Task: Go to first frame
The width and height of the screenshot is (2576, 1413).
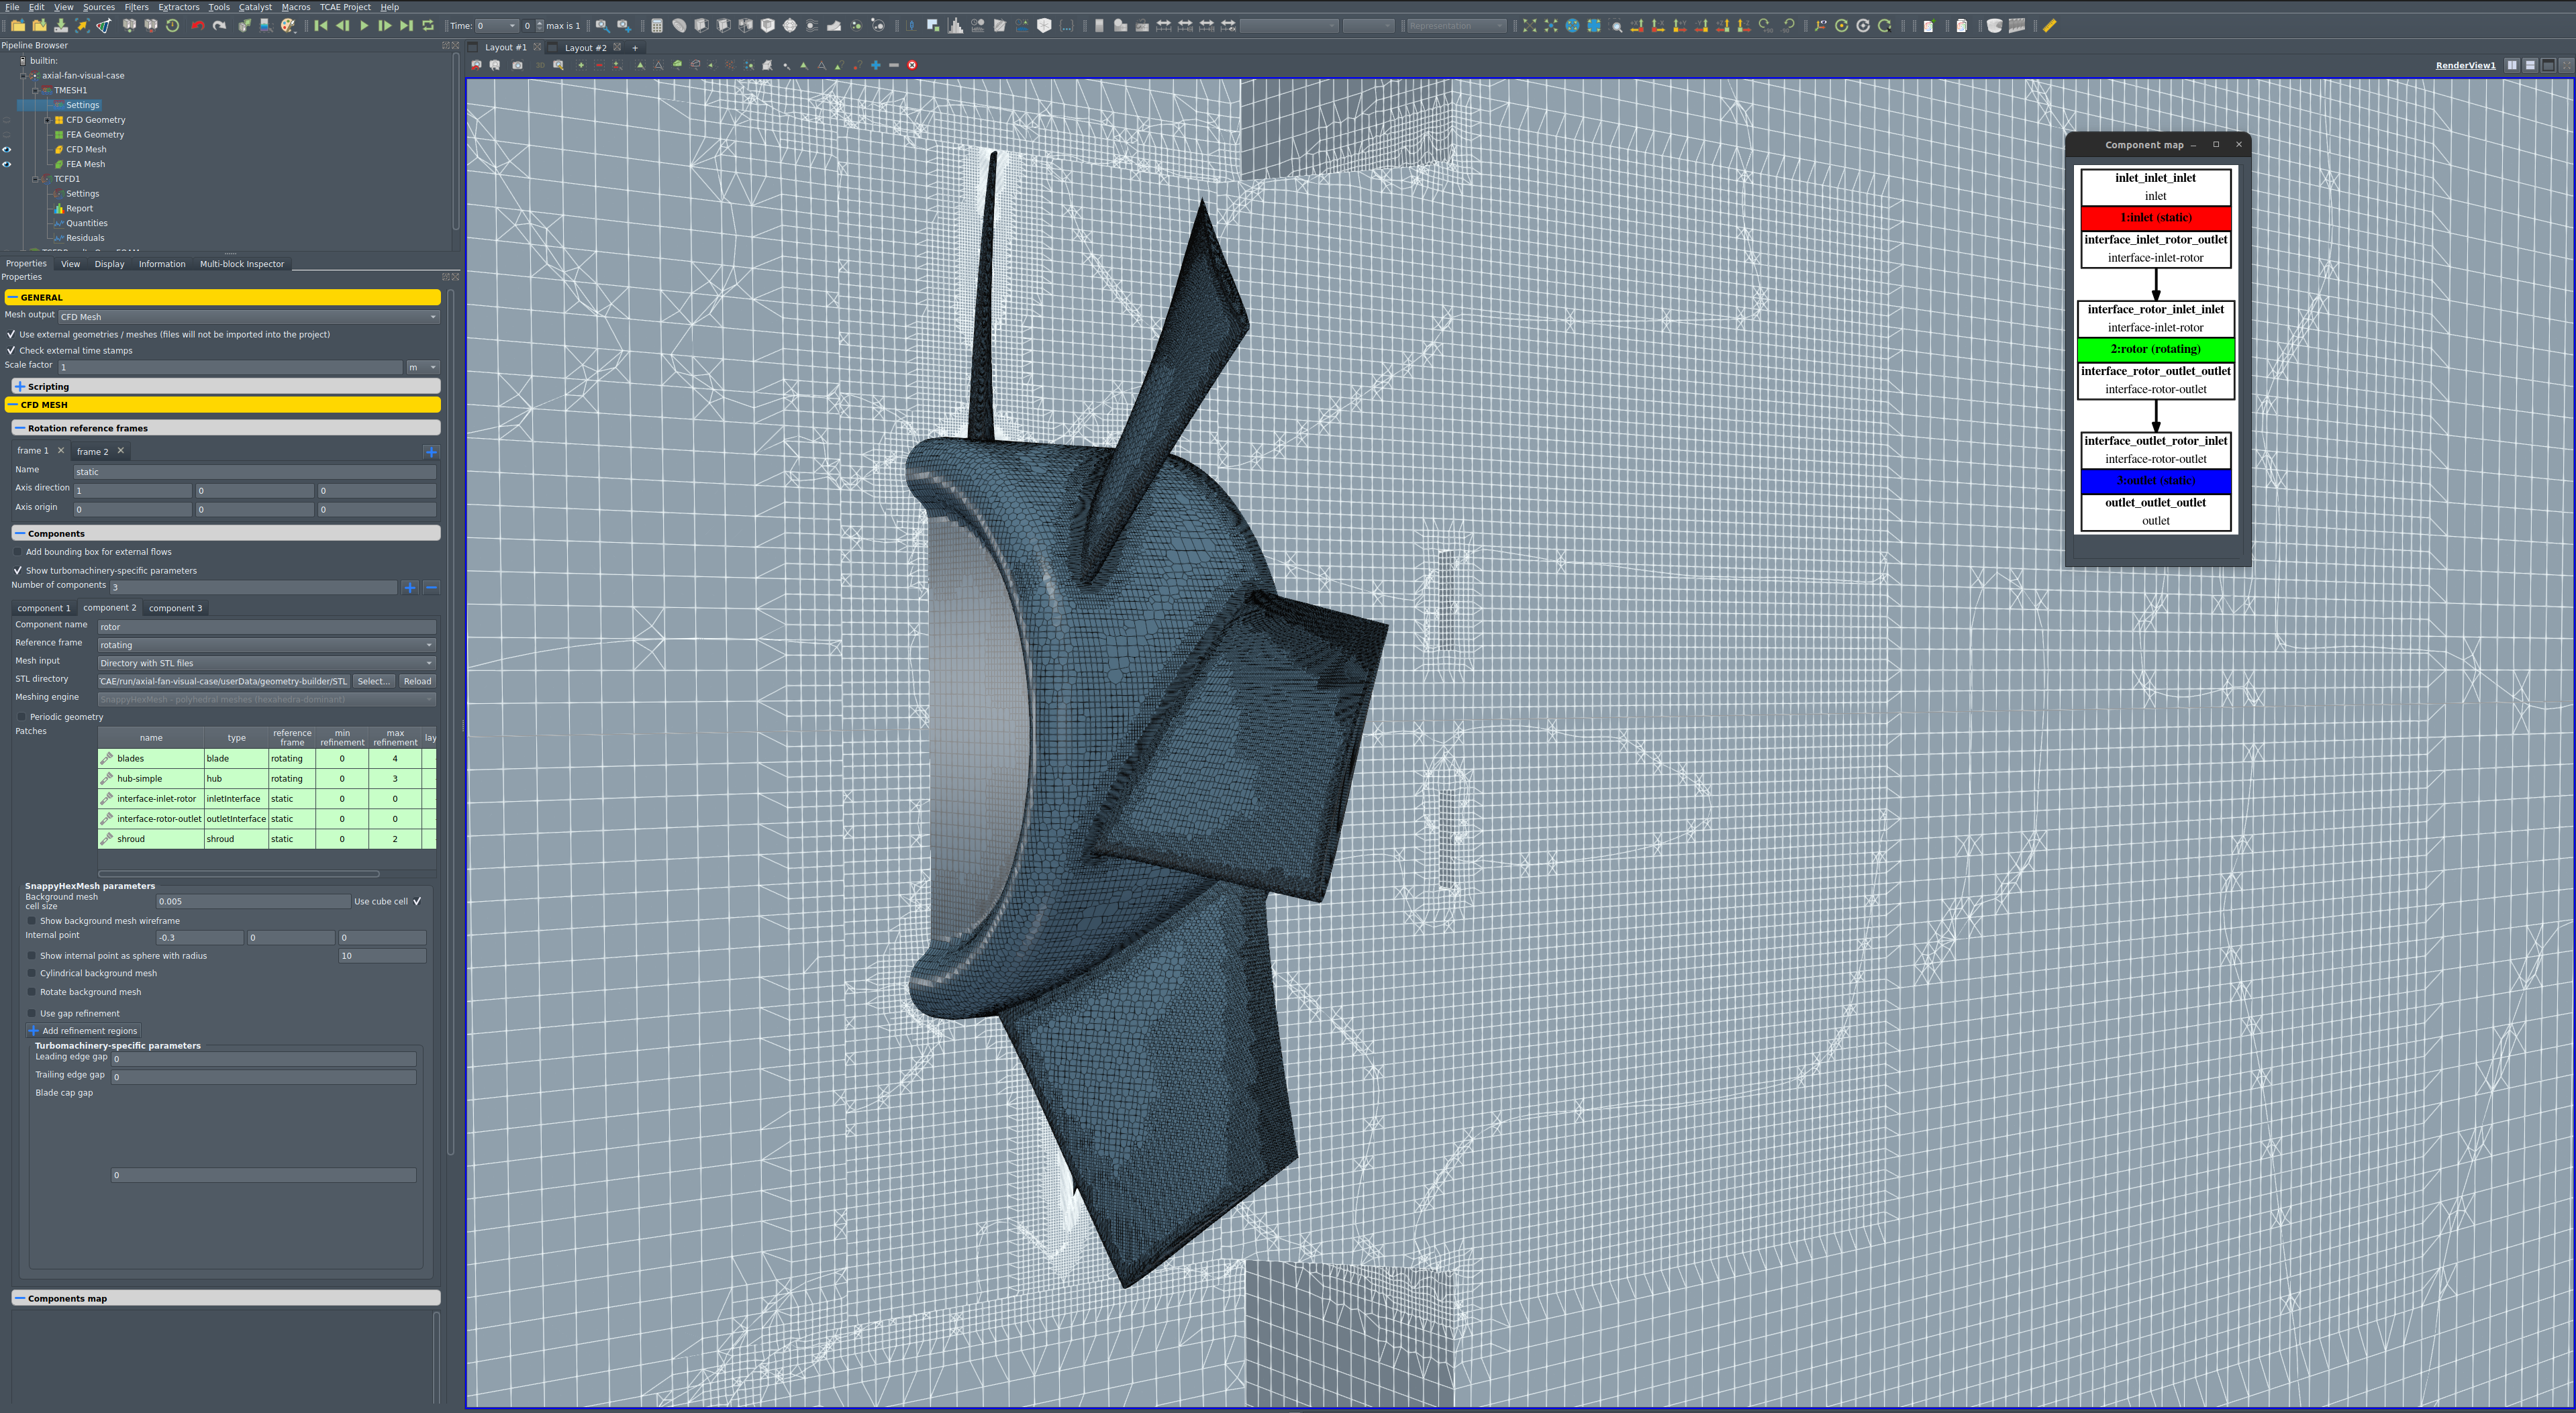Action: coord(321,26)
